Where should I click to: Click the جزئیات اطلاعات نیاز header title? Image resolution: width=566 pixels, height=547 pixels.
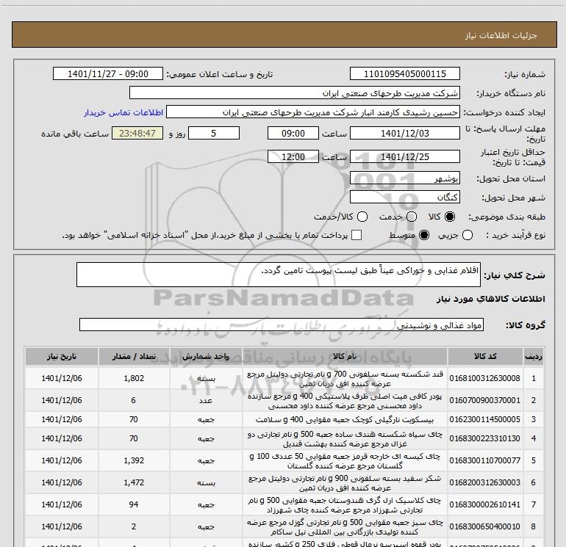[501, 35]
